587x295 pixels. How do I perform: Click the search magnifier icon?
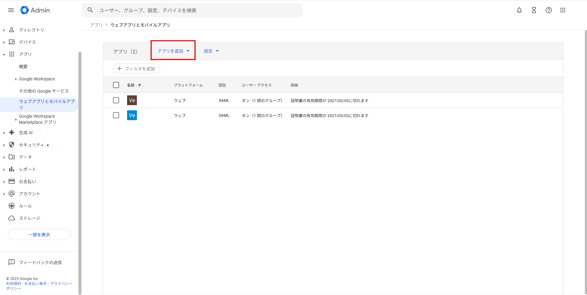click(90, 10)
